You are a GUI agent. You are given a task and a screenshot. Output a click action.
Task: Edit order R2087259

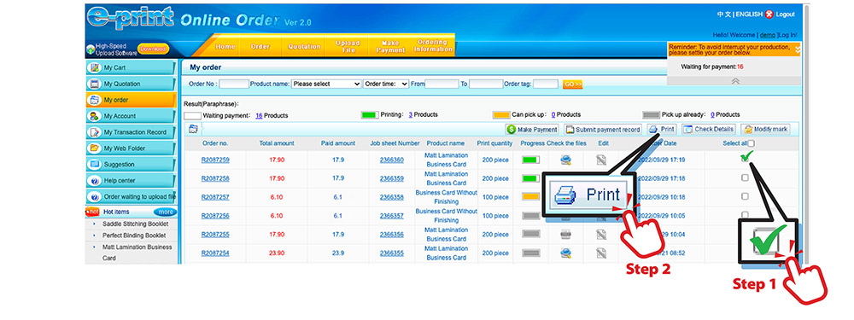click(x=600, y=160)
